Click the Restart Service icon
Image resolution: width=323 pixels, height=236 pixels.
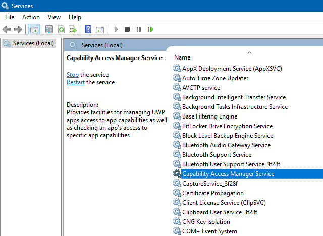point(150,29)
